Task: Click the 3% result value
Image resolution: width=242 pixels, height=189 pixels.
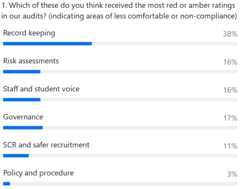Action: coord(232,174)
